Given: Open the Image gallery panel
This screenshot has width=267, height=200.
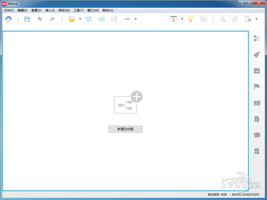Looking at the screenshot, I should point(257,71).
